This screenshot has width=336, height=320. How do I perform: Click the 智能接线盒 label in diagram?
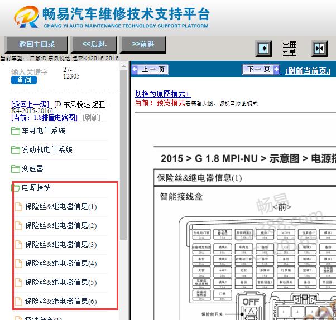coord(181,196)
